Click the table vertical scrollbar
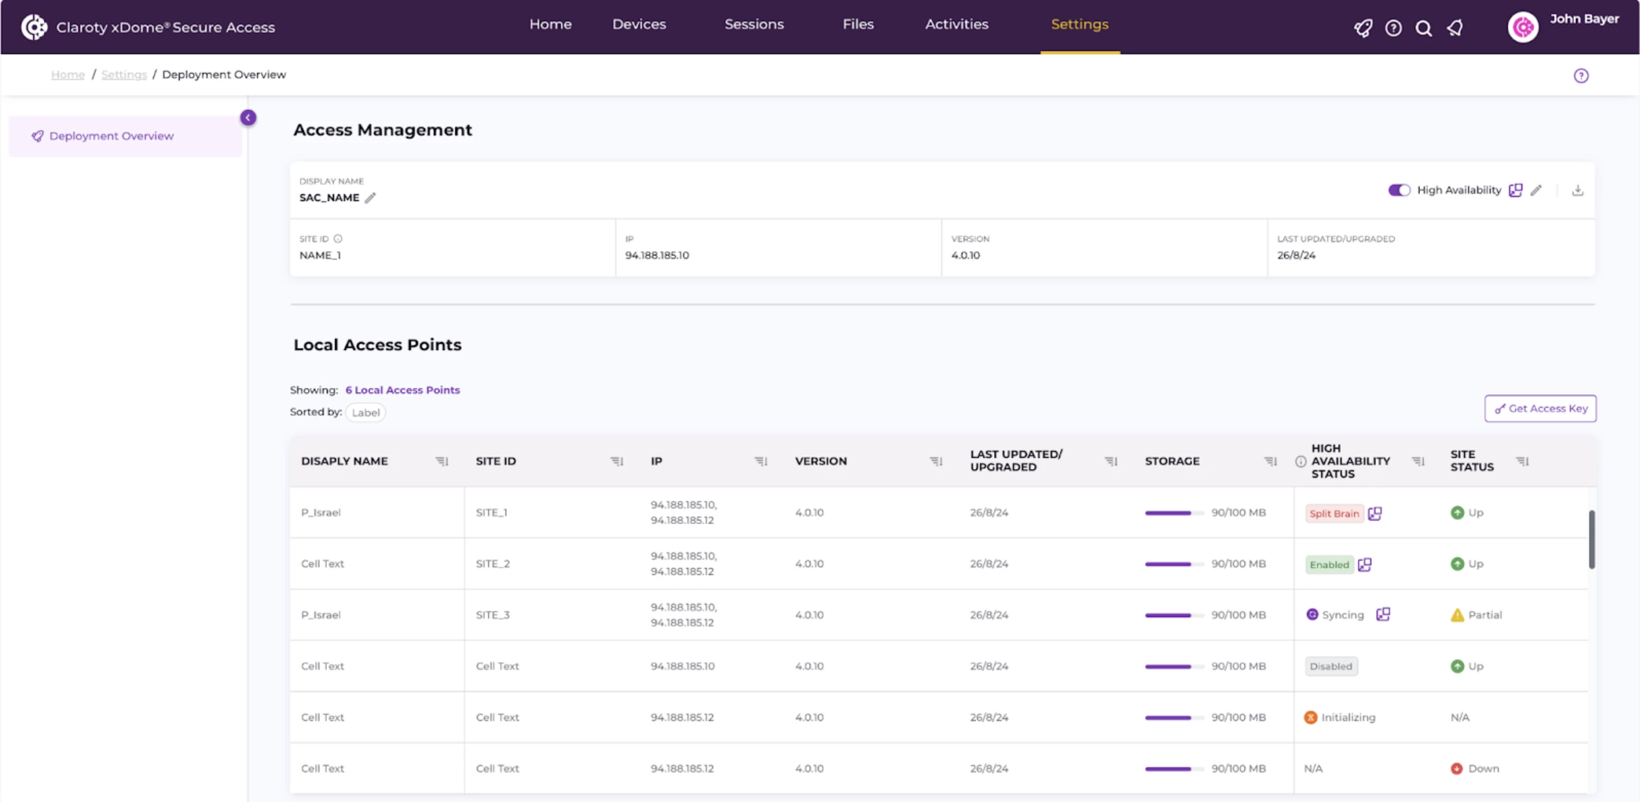 coord(1591,540)
